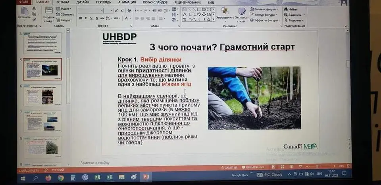Create a new slide with Создать слайд
The image size is (381, 185).
49,14
